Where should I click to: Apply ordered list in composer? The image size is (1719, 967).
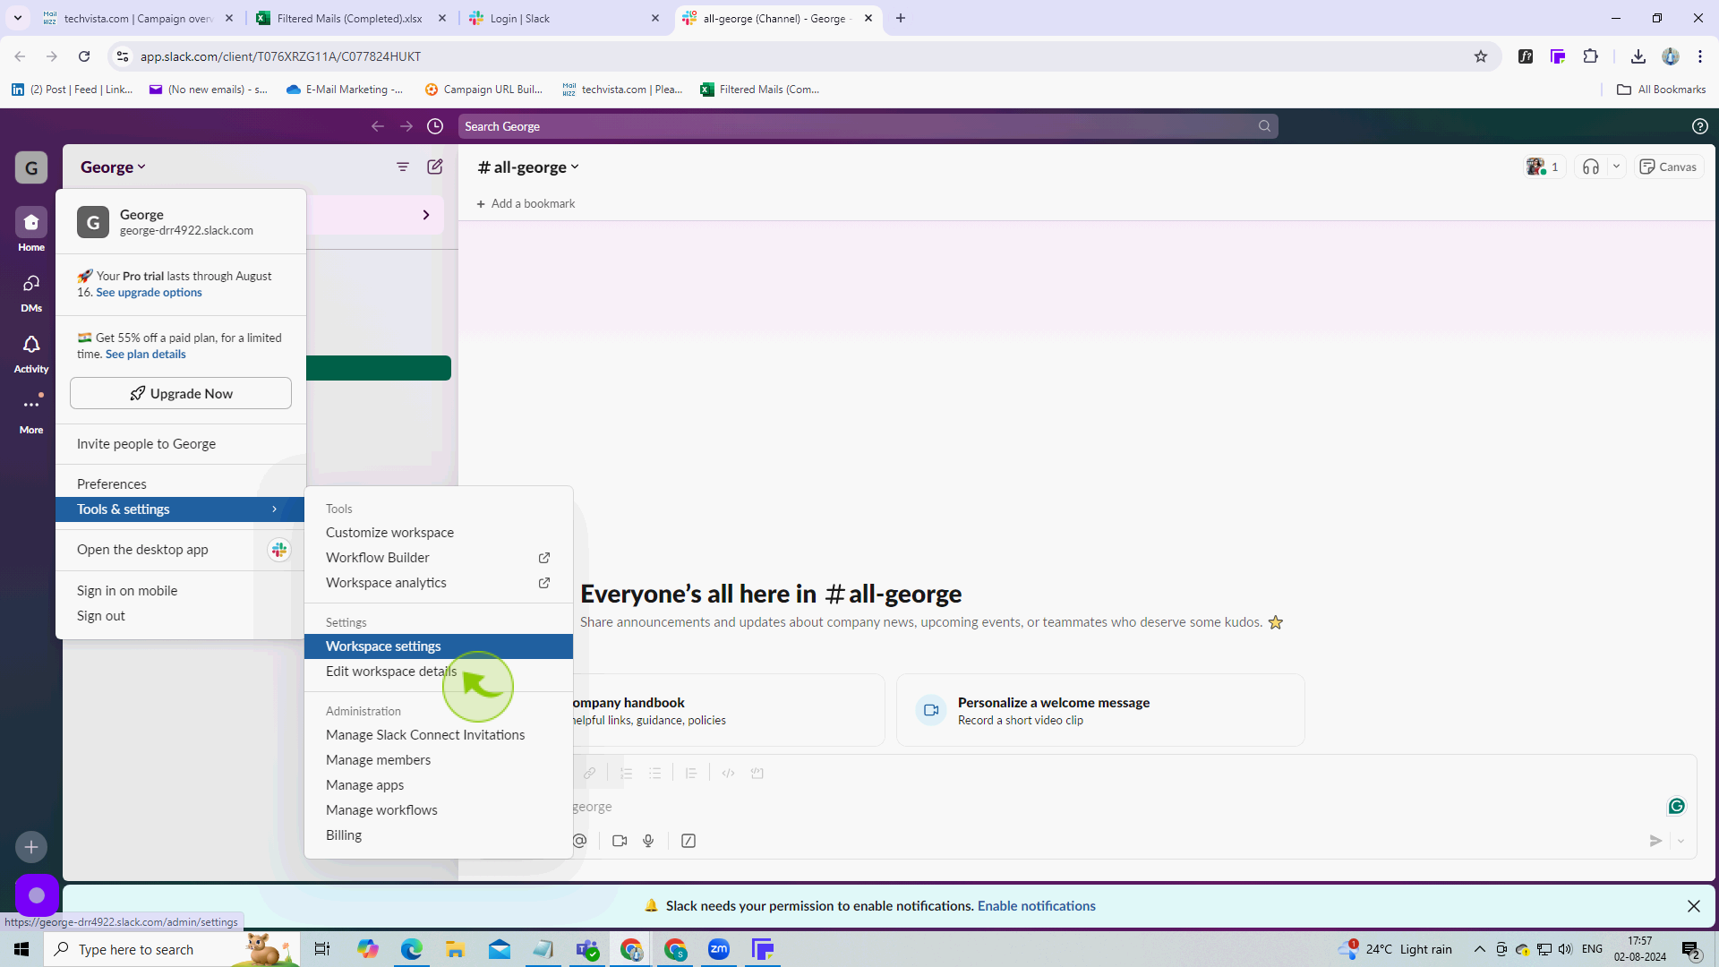[x=627, y=774]
